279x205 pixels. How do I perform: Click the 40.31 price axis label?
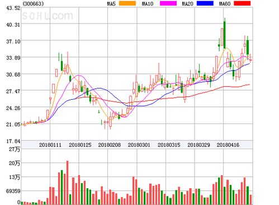coord(13,25)
